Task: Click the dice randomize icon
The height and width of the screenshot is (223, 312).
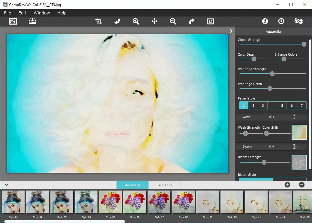Action: (x=298, y=21)
